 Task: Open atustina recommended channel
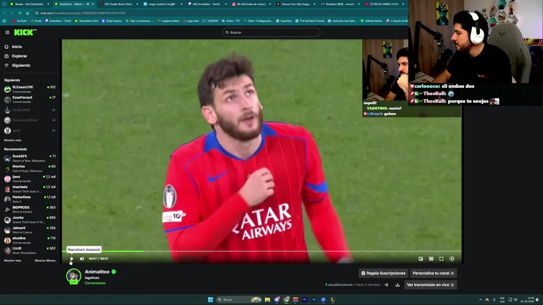pyautogui.click(x=30, y=240)
